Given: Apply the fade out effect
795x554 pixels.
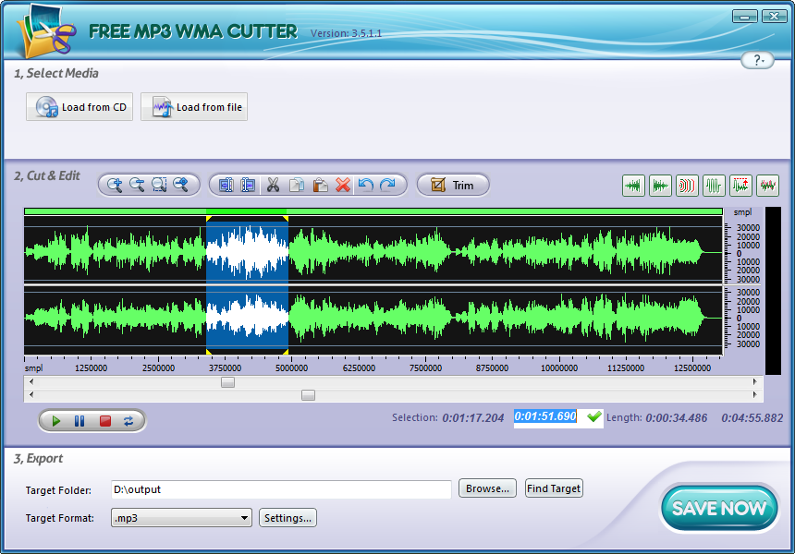Looking at the screenshot, I should pyautogui.click(x=660, y=186).
